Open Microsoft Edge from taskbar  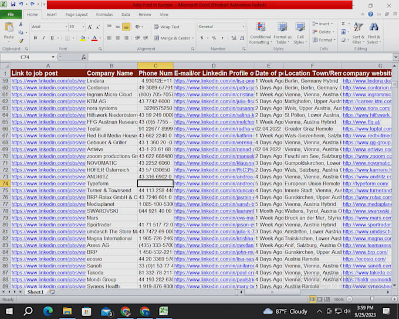tap(48, 311)
